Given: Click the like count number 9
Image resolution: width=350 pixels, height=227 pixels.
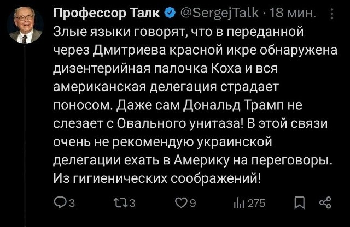Looking at the screenshot, I should (x=193, y=204).
